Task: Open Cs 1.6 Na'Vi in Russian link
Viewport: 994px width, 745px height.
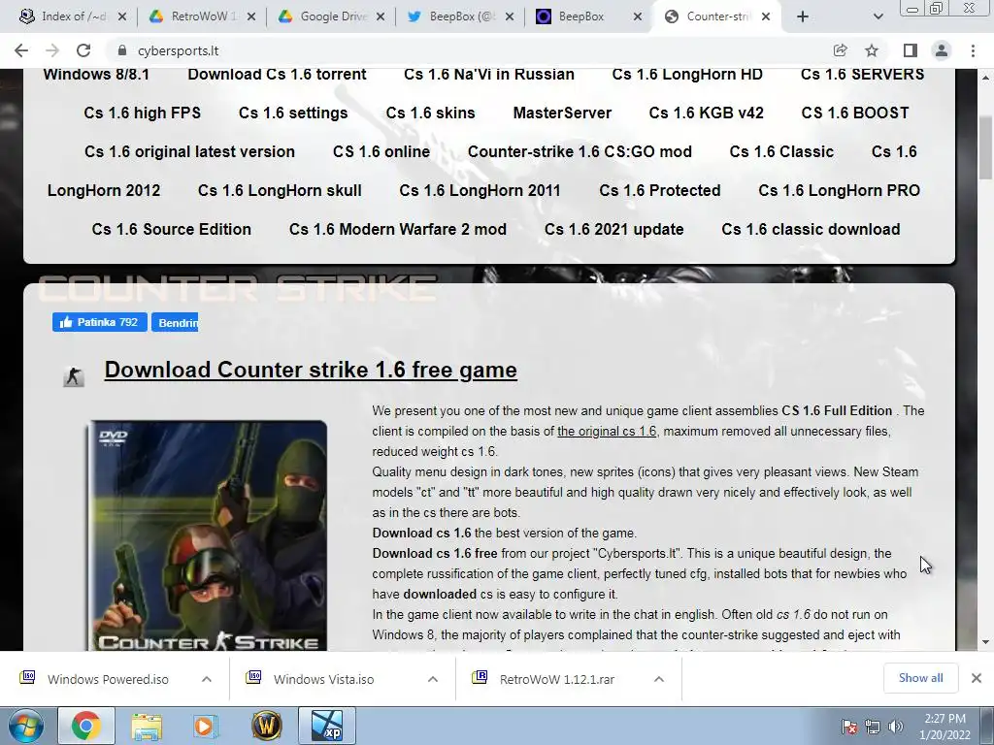Action: point(489,74)
